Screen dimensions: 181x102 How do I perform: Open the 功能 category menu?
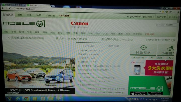pyautogui.click(x=6, y=32)
